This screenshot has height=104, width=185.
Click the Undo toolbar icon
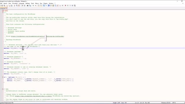pos(22,5)
